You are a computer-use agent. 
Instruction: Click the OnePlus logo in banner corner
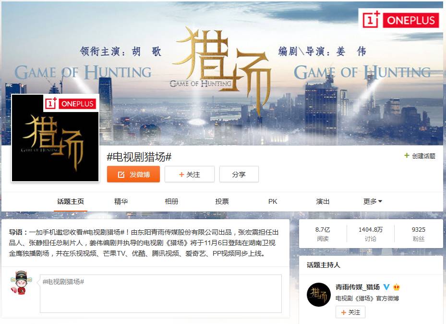(x=400, y=20)
